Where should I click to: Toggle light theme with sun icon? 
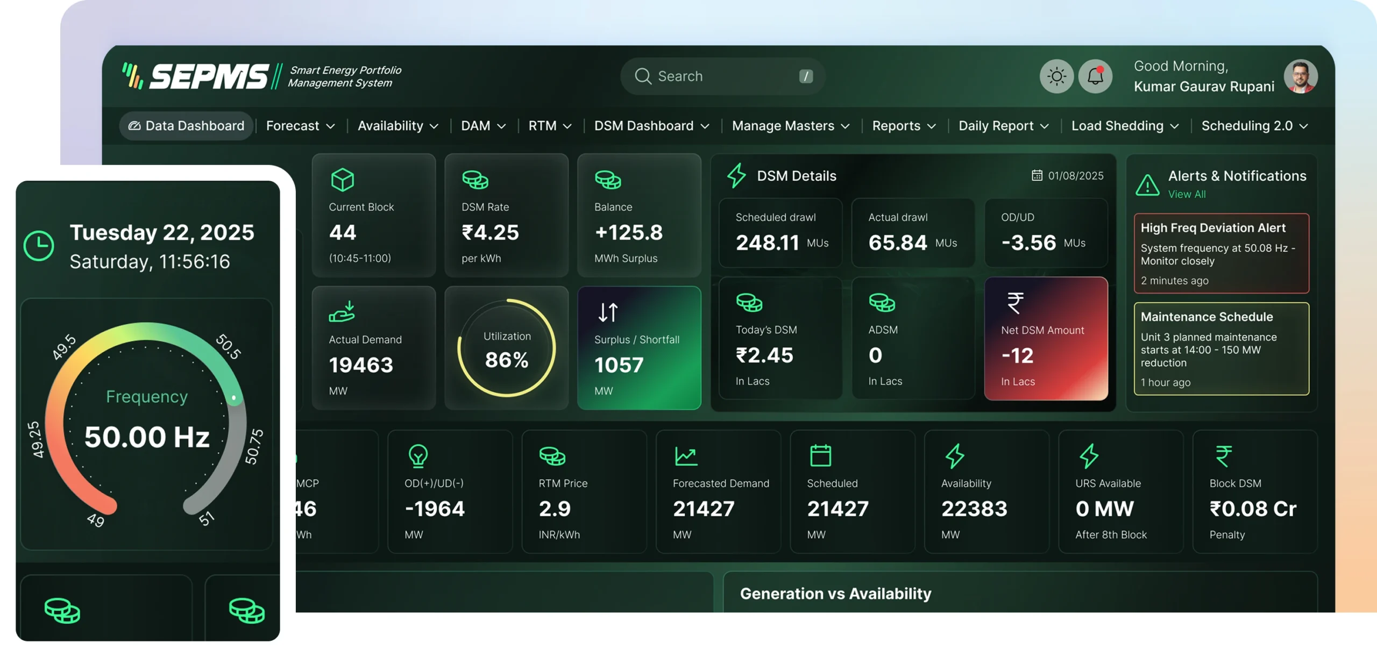click(1056, 76)
